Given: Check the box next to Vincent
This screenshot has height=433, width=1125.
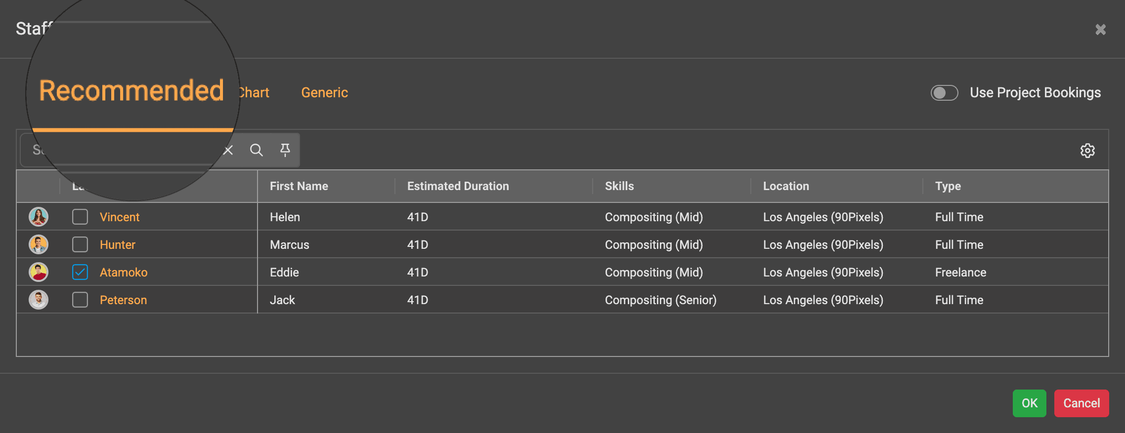Looking at the screenshot, I should [80, 217].
